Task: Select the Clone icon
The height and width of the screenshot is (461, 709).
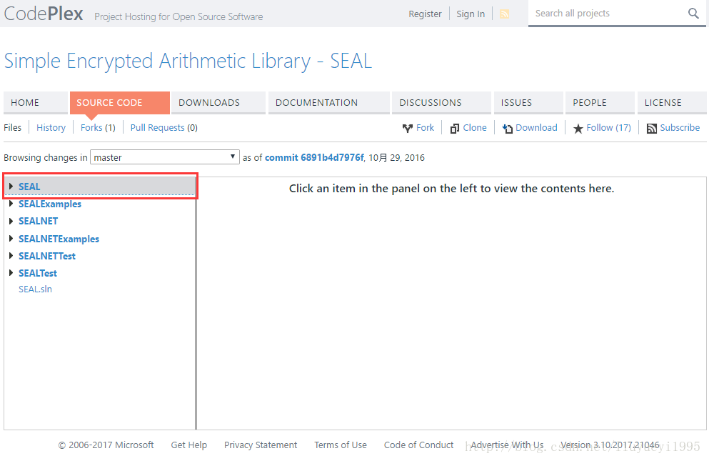Action: [x=453, y=127]
